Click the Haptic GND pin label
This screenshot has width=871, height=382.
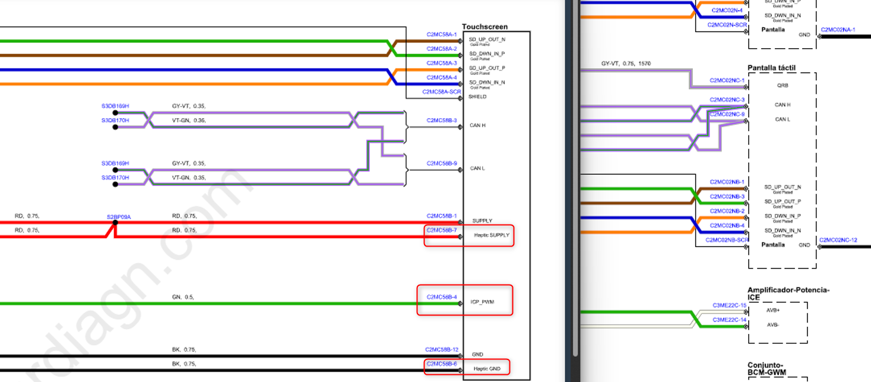click(x=487, y=369)
